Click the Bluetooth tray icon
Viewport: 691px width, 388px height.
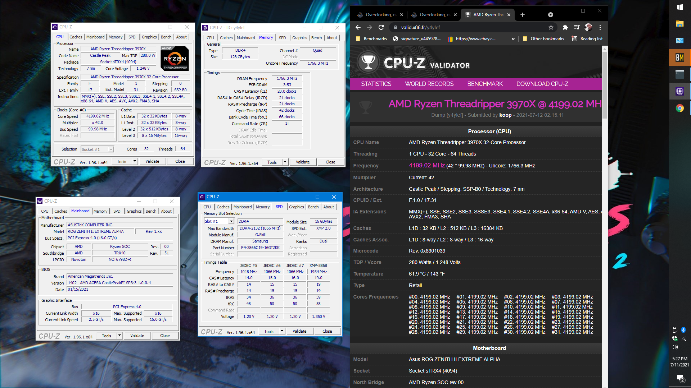point(683,330)
